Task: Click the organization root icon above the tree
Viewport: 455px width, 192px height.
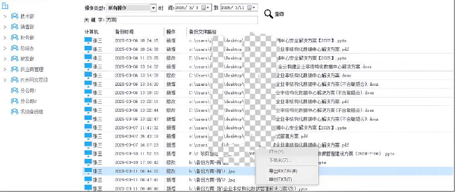Action: (5, 5)
